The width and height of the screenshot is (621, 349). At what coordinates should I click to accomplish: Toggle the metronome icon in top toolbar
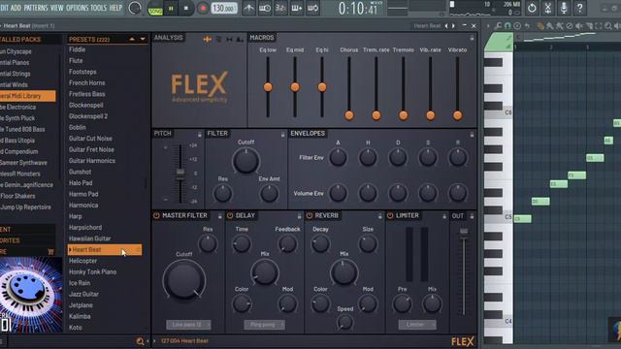248,9
